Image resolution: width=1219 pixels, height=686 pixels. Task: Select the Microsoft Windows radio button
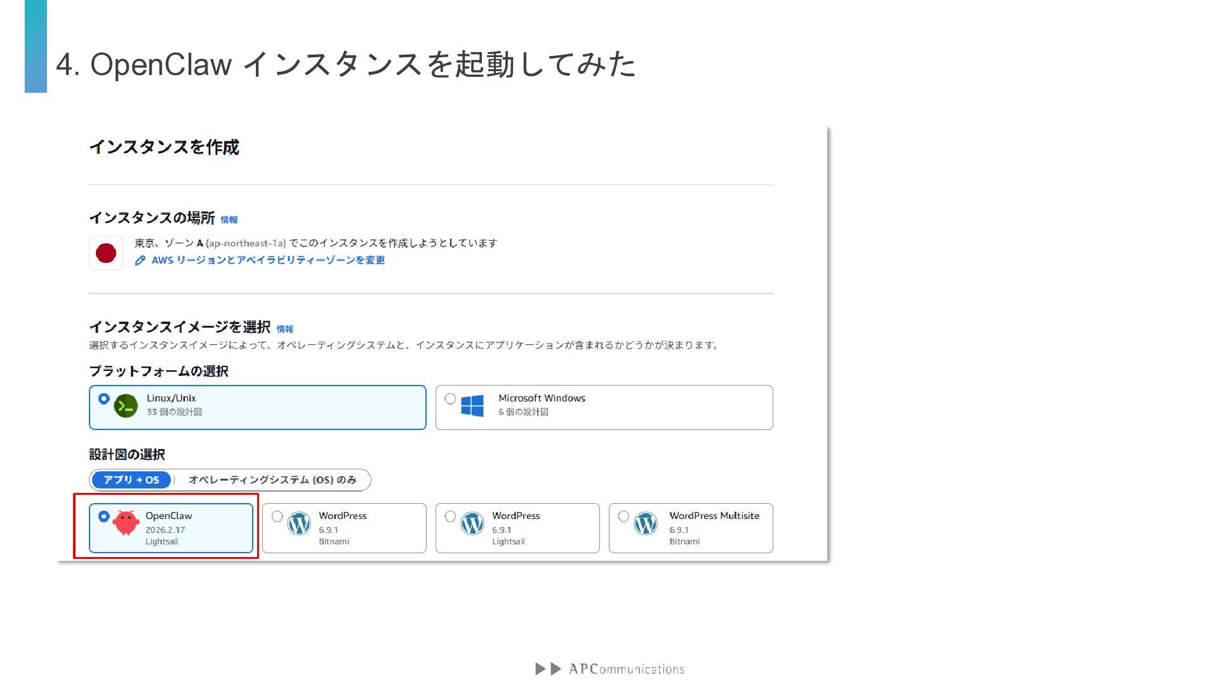click(x=450, y=399)
